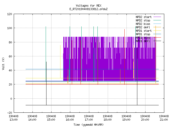Click the yellow NPD1 start legend line

(x=157, y=31)
